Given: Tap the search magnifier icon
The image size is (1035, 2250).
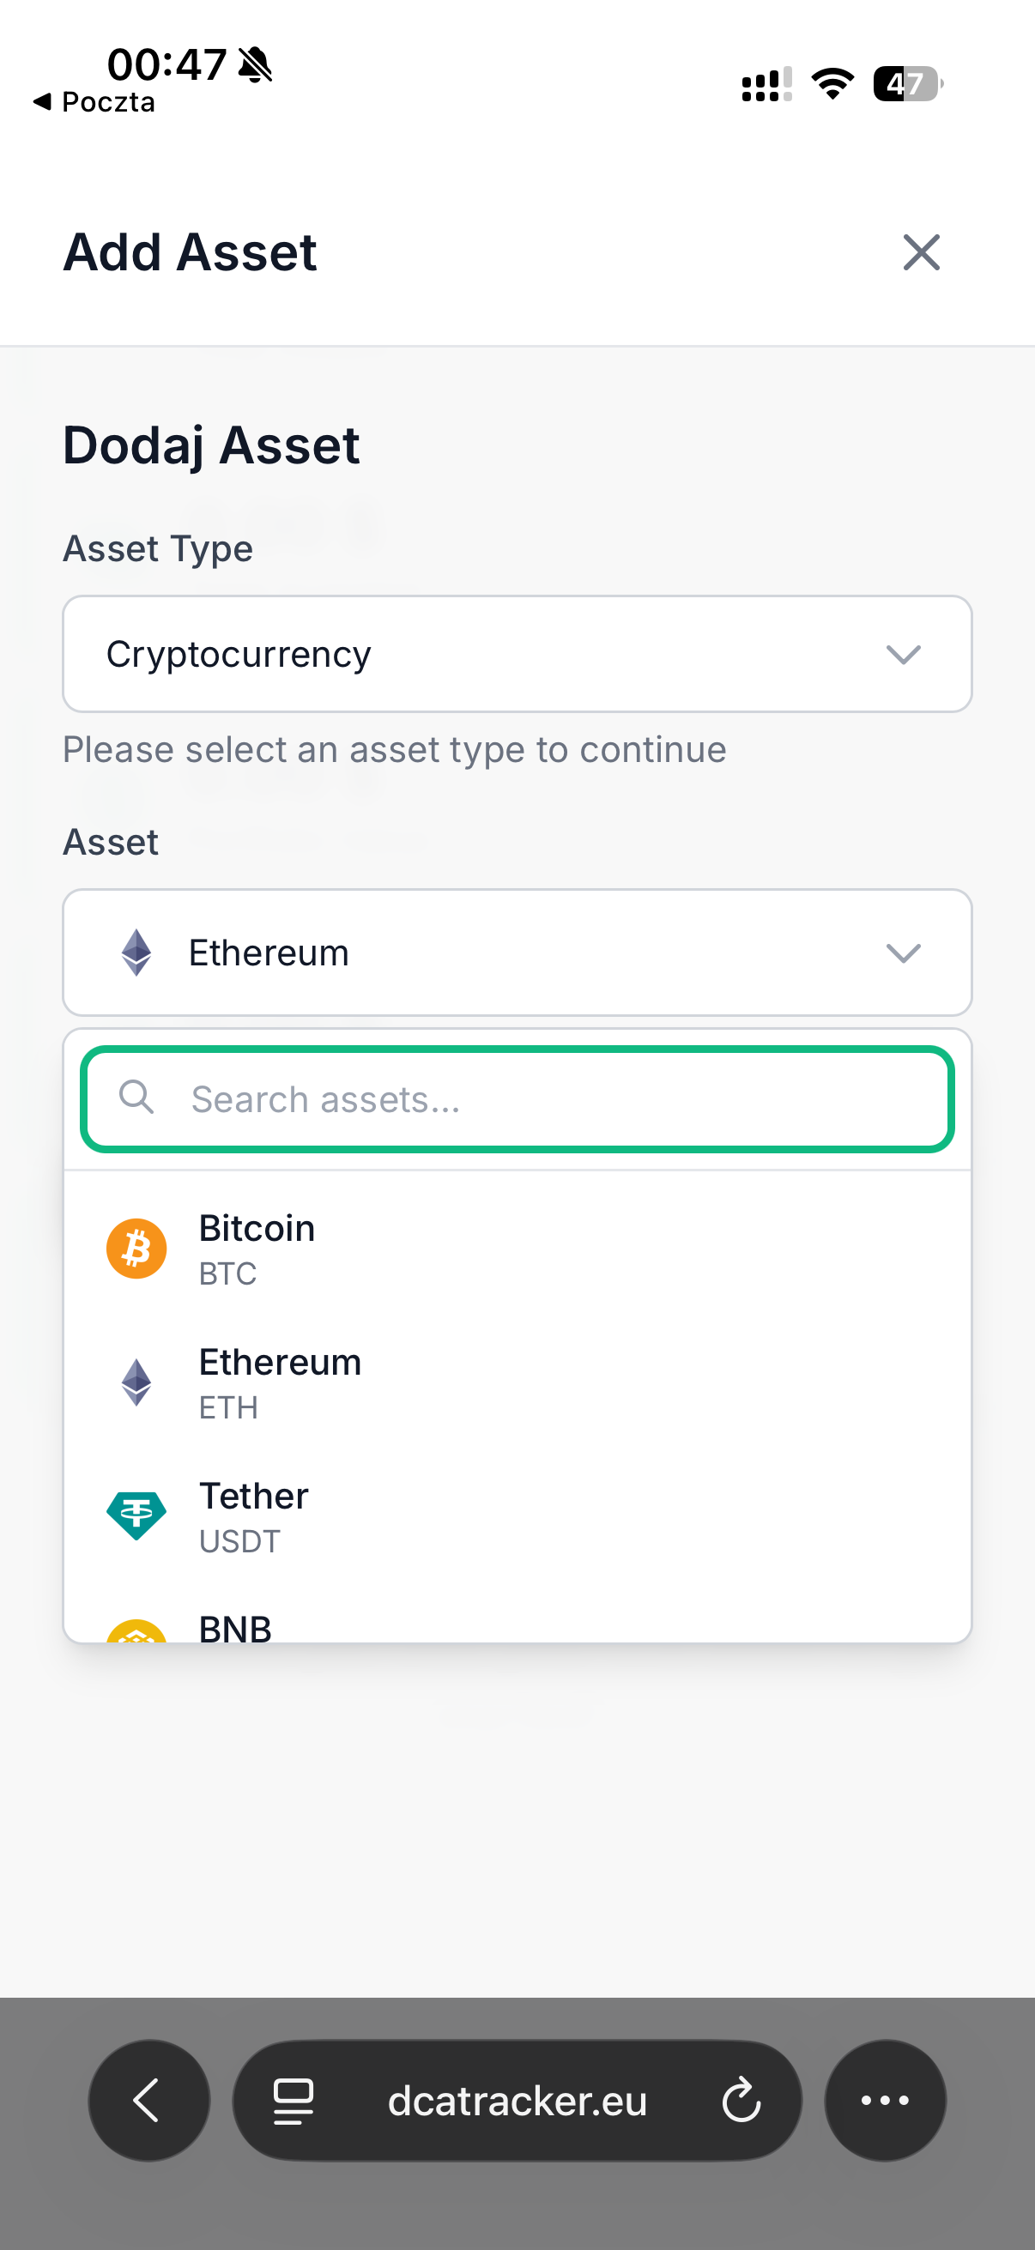Looking at the screenshot, I should tap(136, 1097).
